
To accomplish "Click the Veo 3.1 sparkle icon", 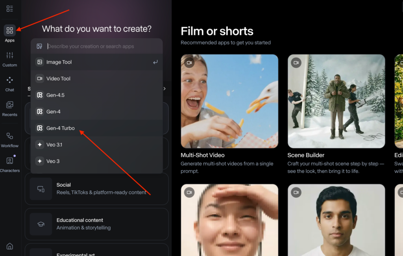I will click(40, 145).
